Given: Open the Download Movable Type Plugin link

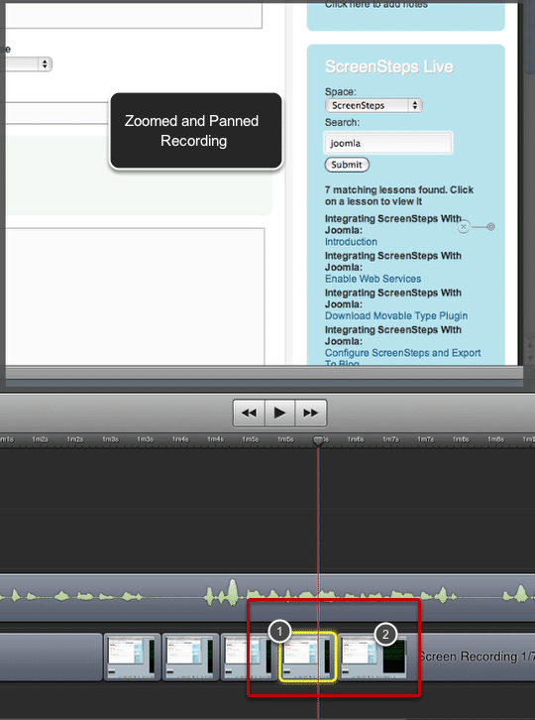Looking at the screenshot, I should (396, 316).
